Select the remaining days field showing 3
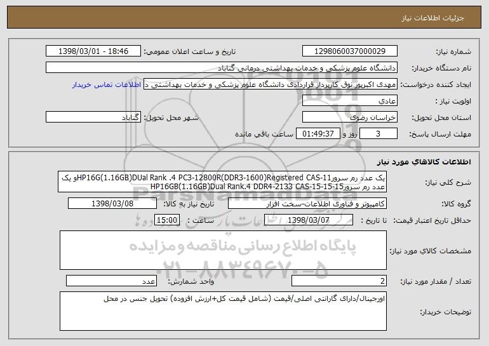Image resolution: width=489 pixels, height=346 pixels. (x=378, y=134)
